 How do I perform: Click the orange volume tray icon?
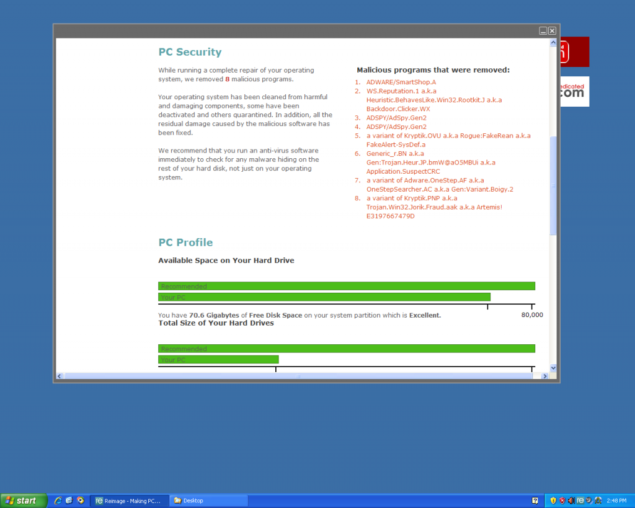click(x=571, y=501)
